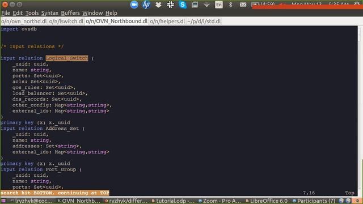Image resolution: width=363 pixels, height=204 pixels.
Task: Click the Wi-Fi network indicator
Action: tap(206, 5)
